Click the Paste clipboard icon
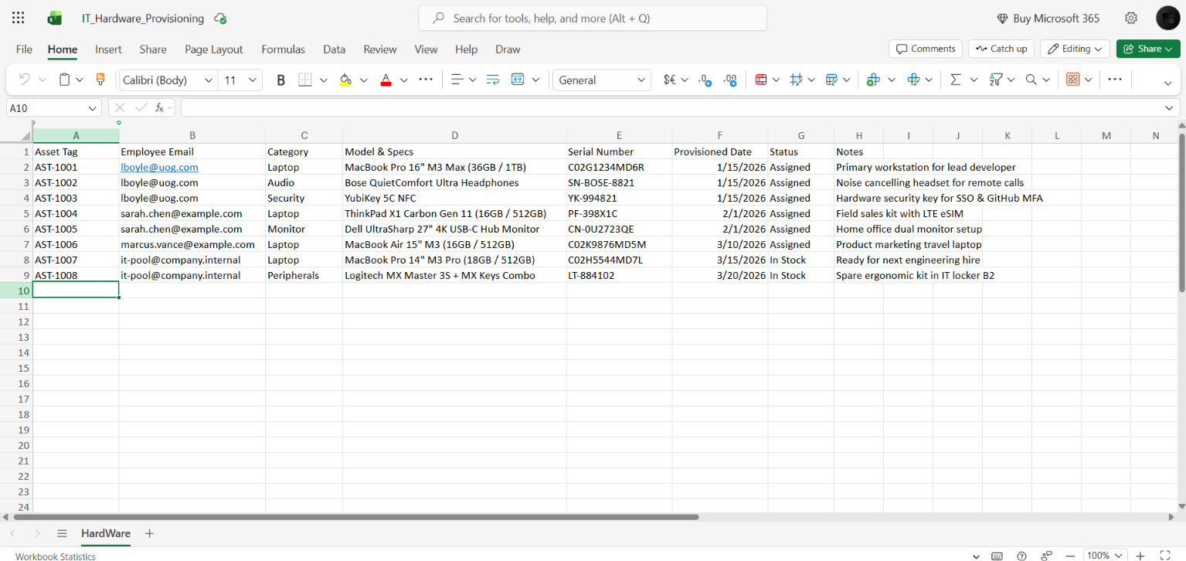The height and width of the screenshot is (561, 1186). pyautogui.click(x=65, y=80)
